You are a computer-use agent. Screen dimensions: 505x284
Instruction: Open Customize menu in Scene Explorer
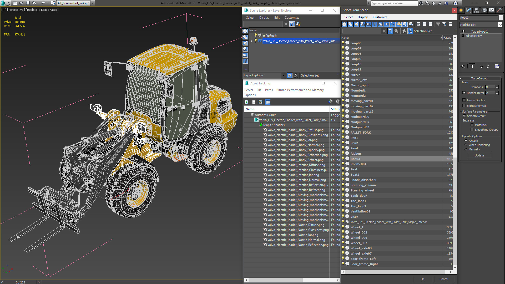(x=292, y=18)
